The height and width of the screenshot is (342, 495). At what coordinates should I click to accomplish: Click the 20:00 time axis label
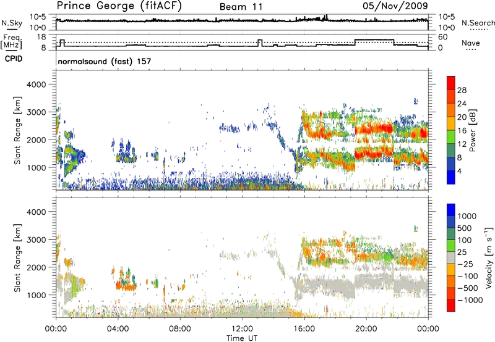click(x=366, y=329)
